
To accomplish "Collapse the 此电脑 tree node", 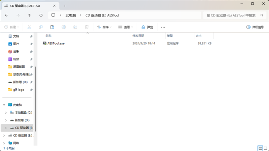I will [x=4, y=105].
